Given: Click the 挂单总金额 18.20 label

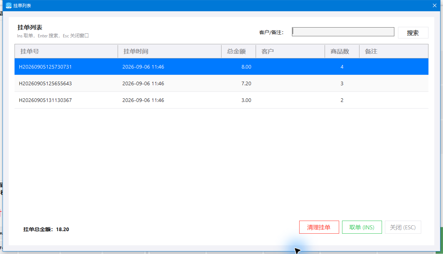Looking at the screenshot, I should (x=46, y=229).
